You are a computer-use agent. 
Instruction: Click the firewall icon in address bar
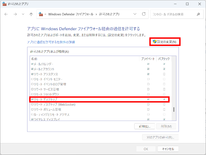[x=41, y=14]
